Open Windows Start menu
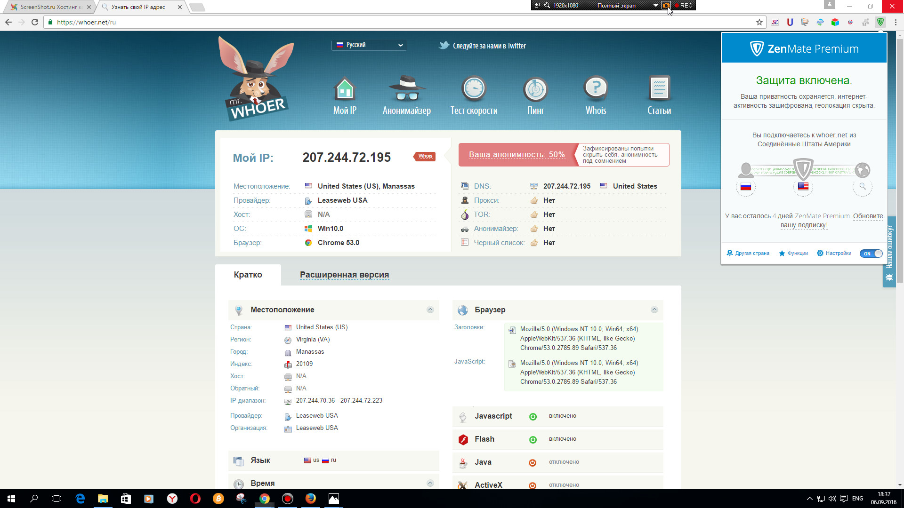The width and height of the screenshot is (904, 508). (11, 499)
